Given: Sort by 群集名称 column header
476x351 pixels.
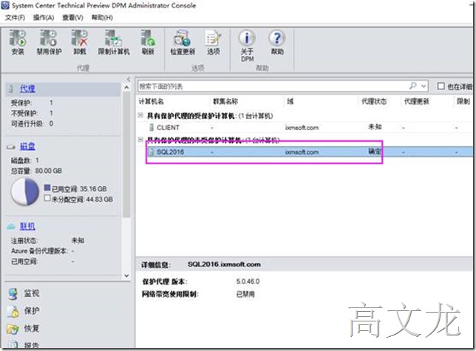Looking at the screenshot, I should (x=225, y=101).
